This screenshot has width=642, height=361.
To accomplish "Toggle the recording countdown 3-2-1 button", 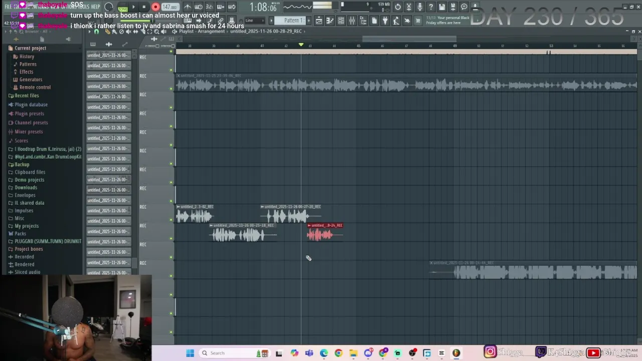I will coord(210,7).
